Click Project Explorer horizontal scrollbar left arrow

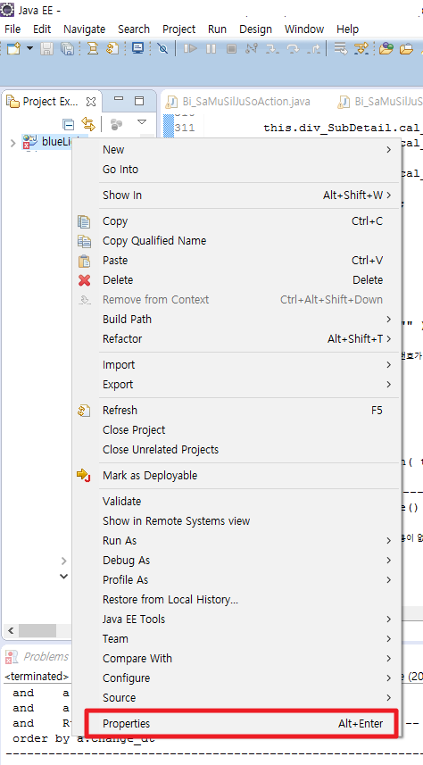10,630
